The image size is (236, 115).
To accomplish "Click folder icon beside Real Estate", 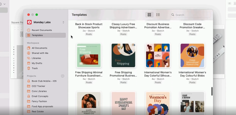I will coord(29,111).
